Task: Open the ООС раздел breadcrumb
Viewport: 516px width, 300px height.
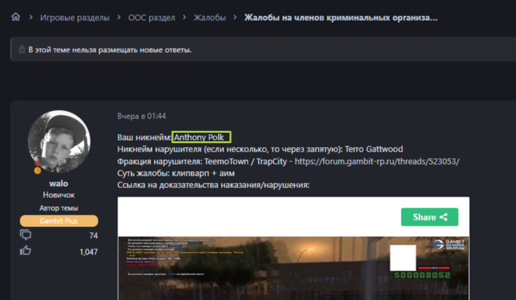Action: coord(151,18)
